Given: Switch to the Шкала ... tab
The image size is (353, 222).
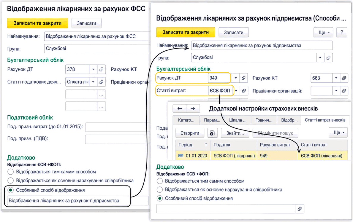Looking at the screenshot, I should tap(238, 120).
